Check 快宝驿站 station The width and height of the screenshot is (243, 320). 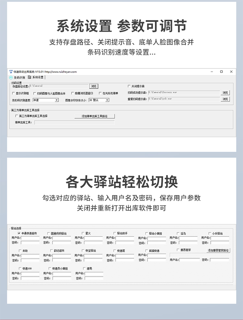click(x=83, y=250)
